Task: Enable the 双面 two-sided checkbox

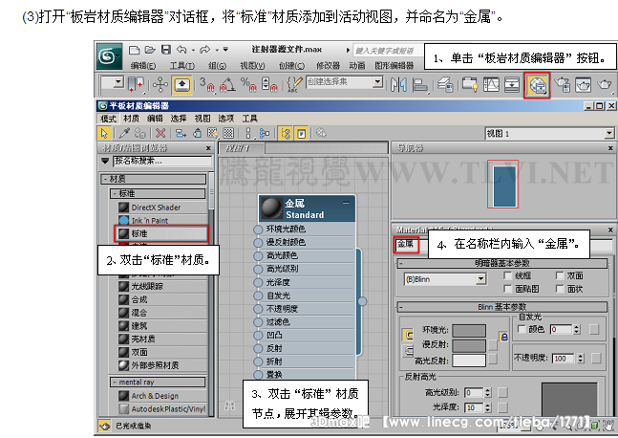Action: click(x=560, y=275)
